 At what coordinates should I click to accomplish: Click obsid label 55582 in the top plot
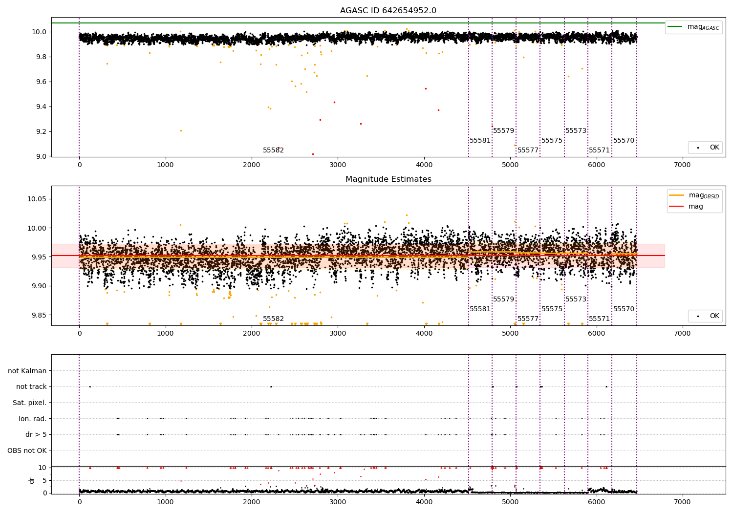273,150
